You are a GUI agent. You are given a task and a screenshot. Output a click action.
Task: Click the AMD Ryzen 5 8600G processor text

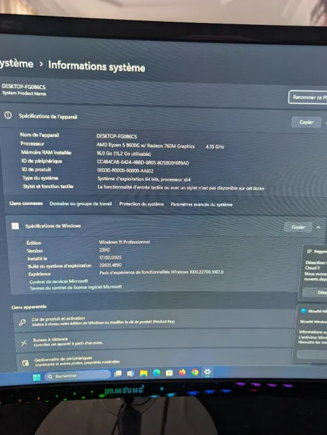pyautogui.click(x=145, y=145)
